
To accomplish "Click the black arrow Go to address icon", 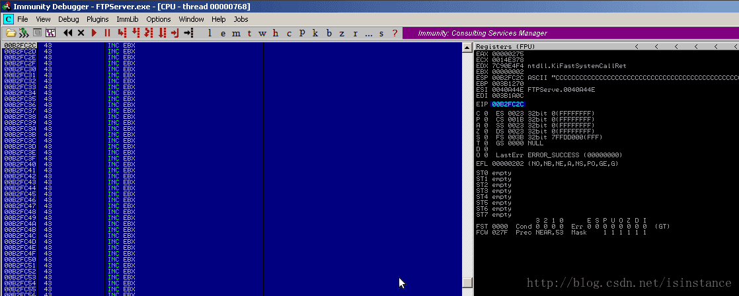I will 188,33.
